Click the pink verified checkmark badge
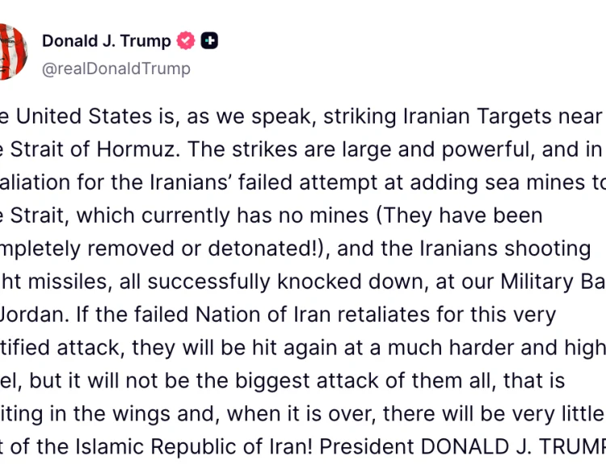 [186, 40]
